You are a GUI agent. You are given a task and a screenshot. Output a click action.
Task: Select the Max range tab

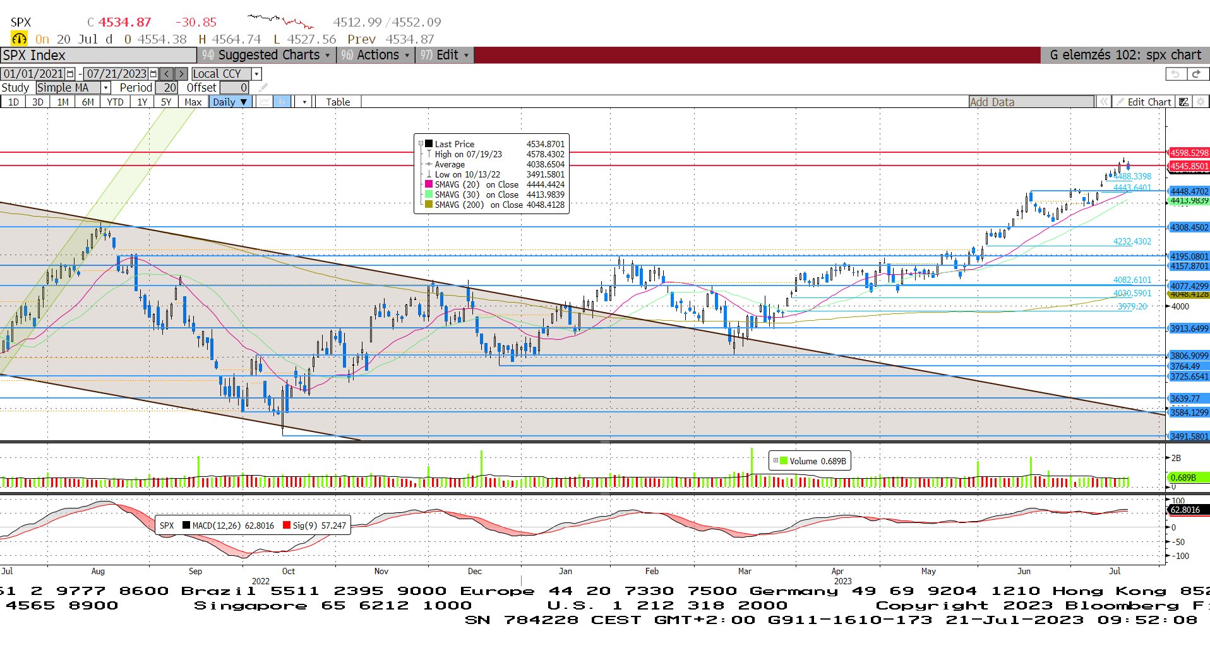pyautogui.click(x=193, y=102)
